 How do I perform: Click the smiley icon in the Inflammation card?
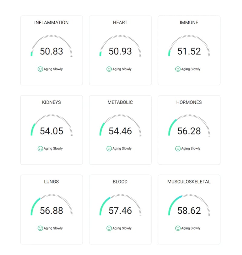tap(40, 69)
